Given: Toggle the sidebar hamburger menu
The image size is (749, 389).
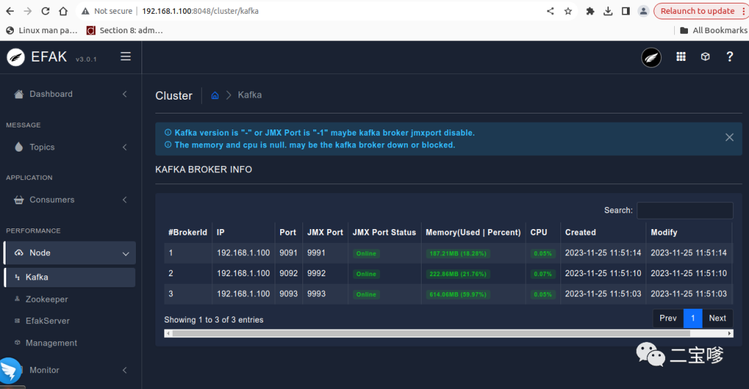Looking at the screenshot, I should coord(126,56).
